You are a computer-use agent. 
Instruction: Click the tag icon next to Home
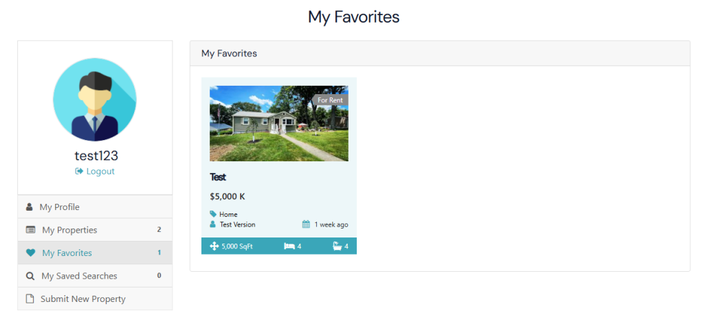tap(213, 214)
